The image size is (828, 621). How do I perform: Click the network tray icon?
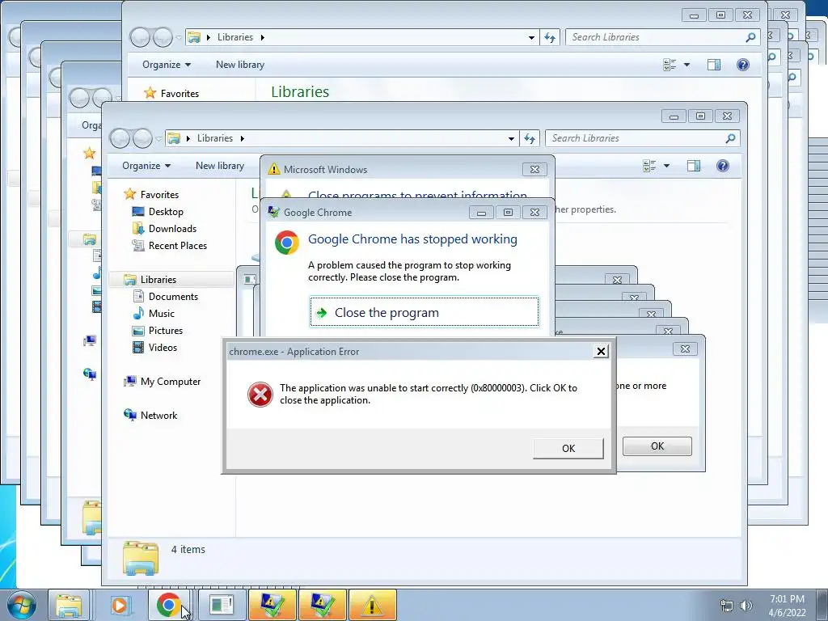click(727, 606)
